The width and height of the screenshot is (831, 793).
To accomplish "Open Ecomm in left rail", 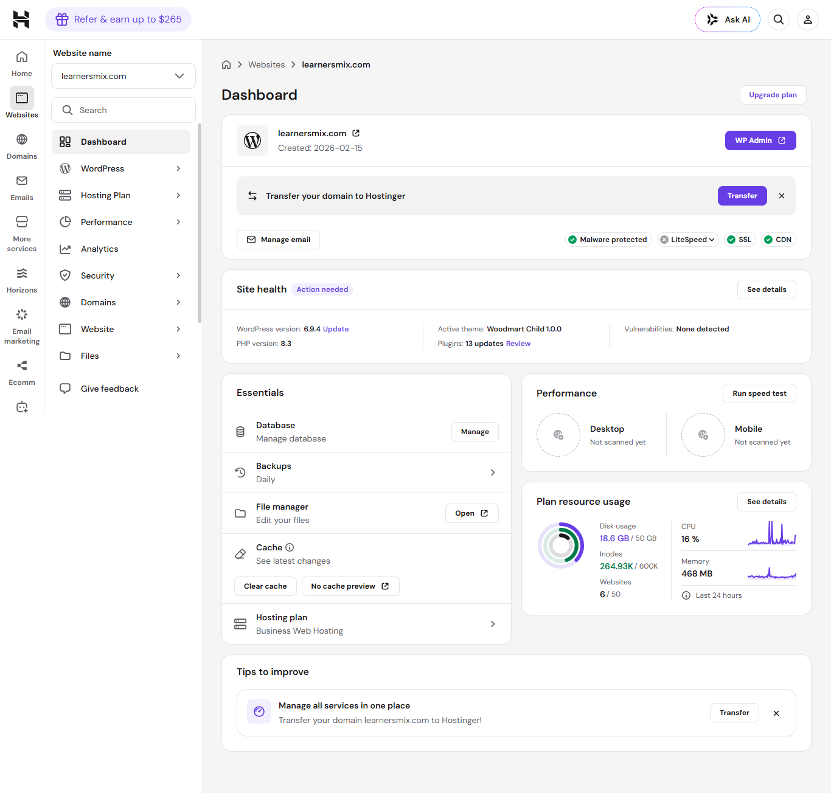I will pos(22,373).
